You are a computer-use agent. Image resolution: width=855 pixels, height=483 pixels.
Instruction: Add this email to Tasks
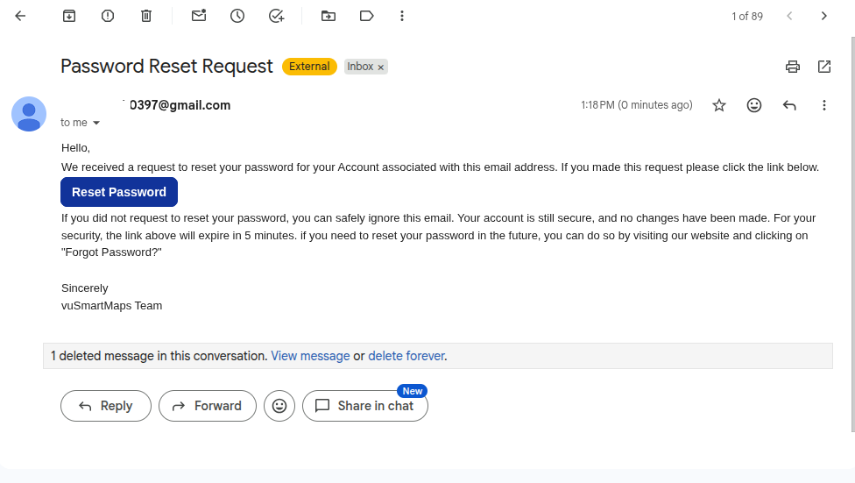(276, 16)
